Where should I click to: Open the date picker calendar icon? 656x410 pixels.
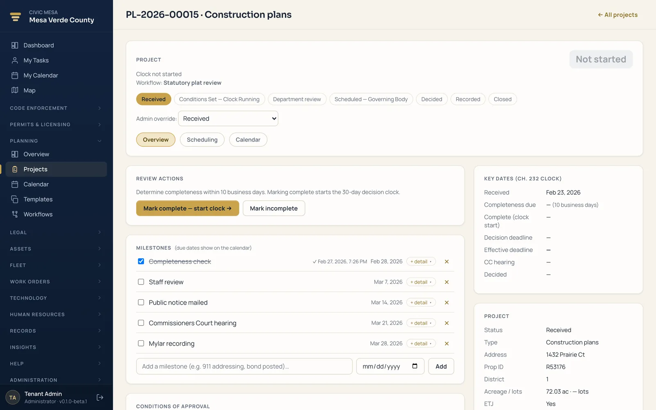point(415,366)
